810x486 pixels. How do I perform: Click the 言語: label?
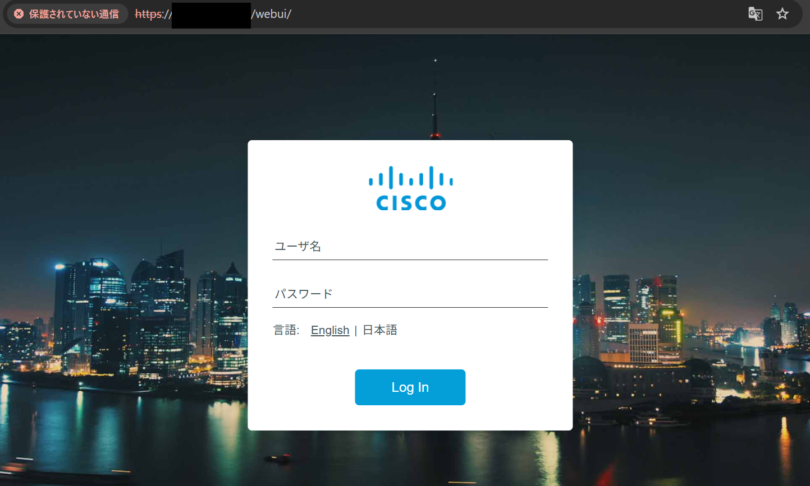click(x=286, y=330)
